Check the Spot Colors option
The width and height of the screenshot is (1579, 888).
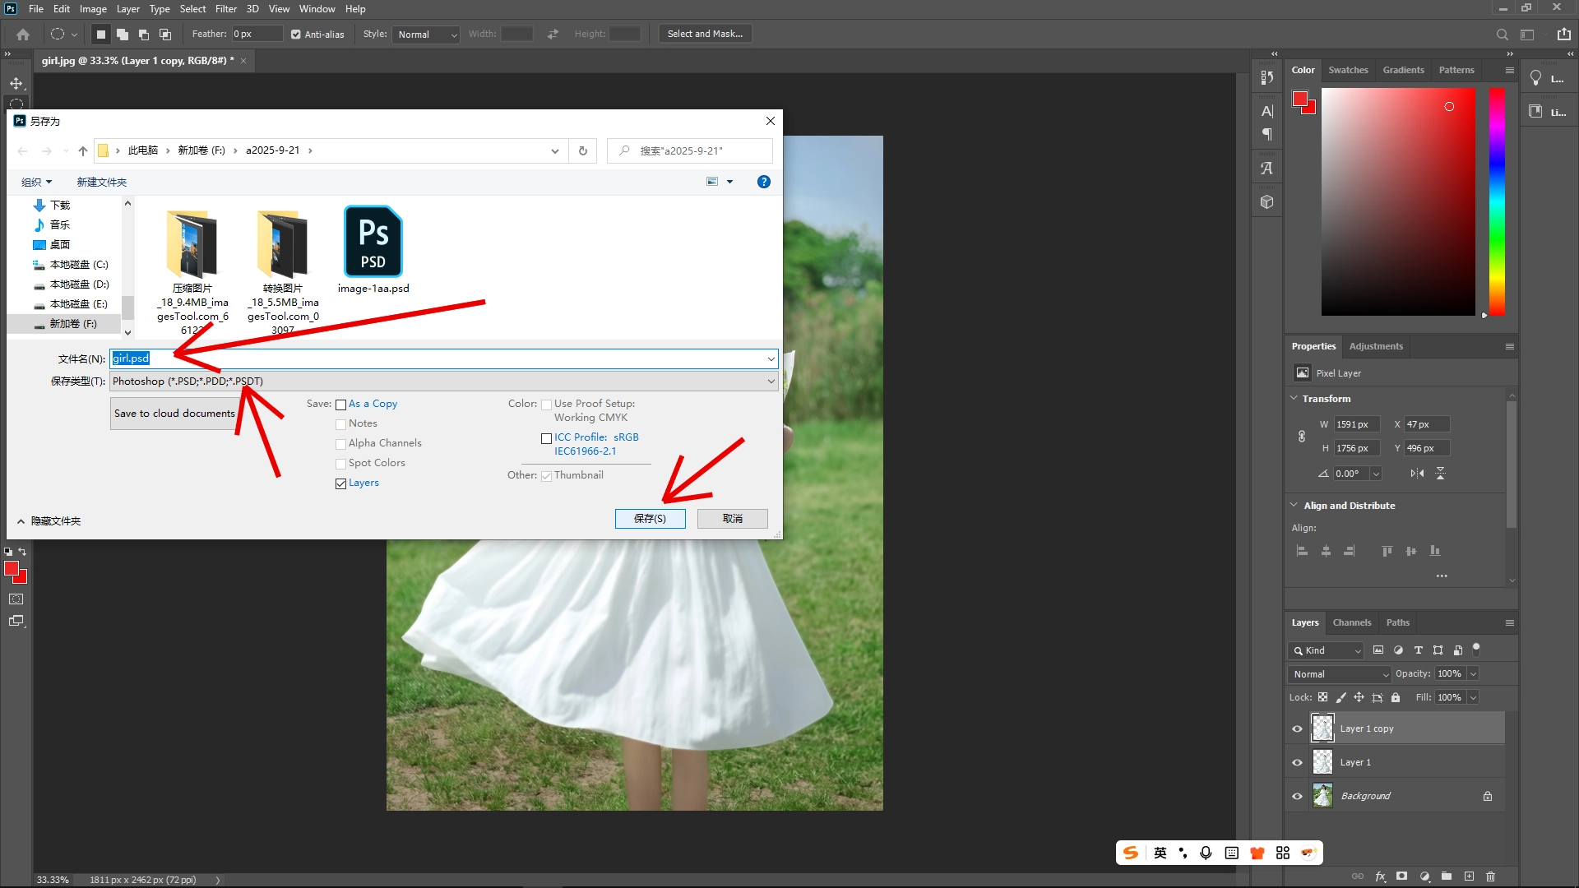click(341, 464)
